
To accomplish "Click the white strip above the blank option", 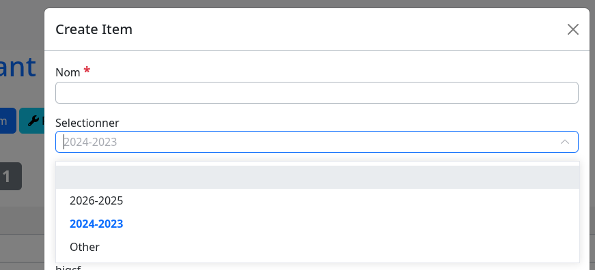I will coord(317,164).
